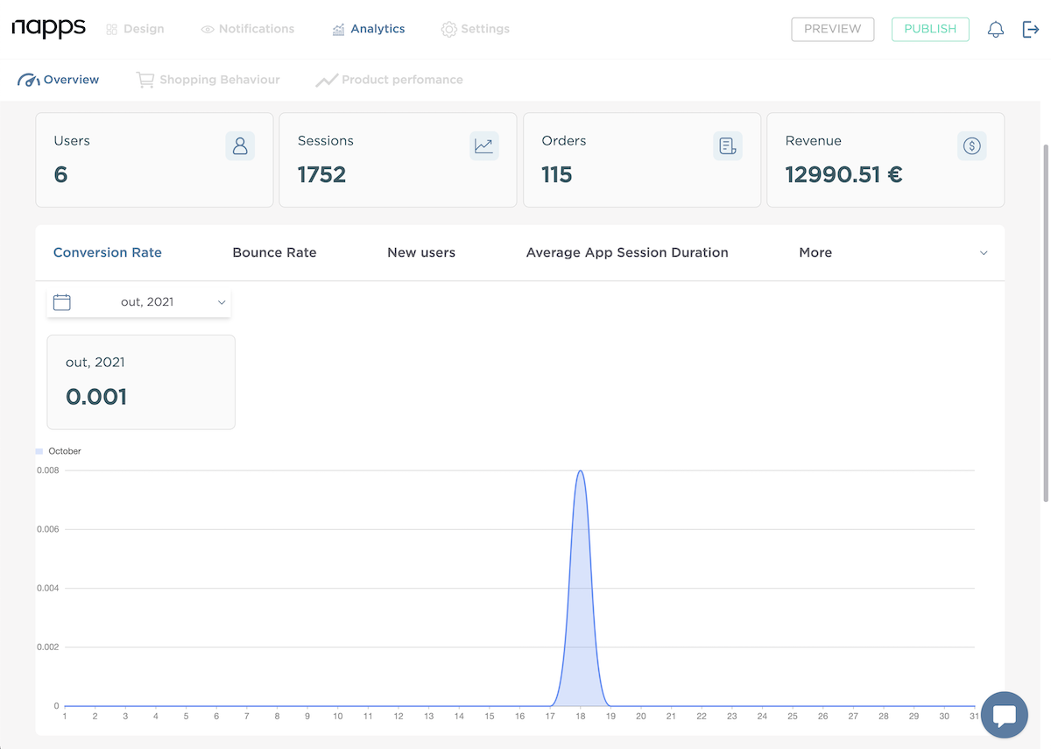
Task: Click the Users card person icon
Action: [240, 145]
